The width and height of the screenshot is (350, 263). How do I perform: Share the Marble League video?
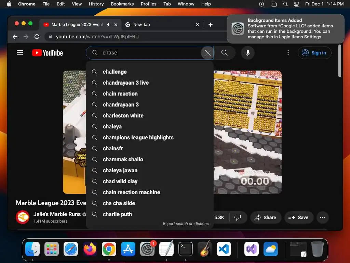(265, 217)
